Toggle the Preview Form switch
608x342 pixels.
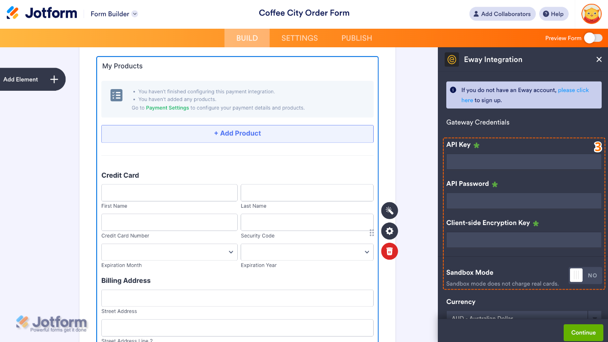pyautogui.click(x=593, y=38)
